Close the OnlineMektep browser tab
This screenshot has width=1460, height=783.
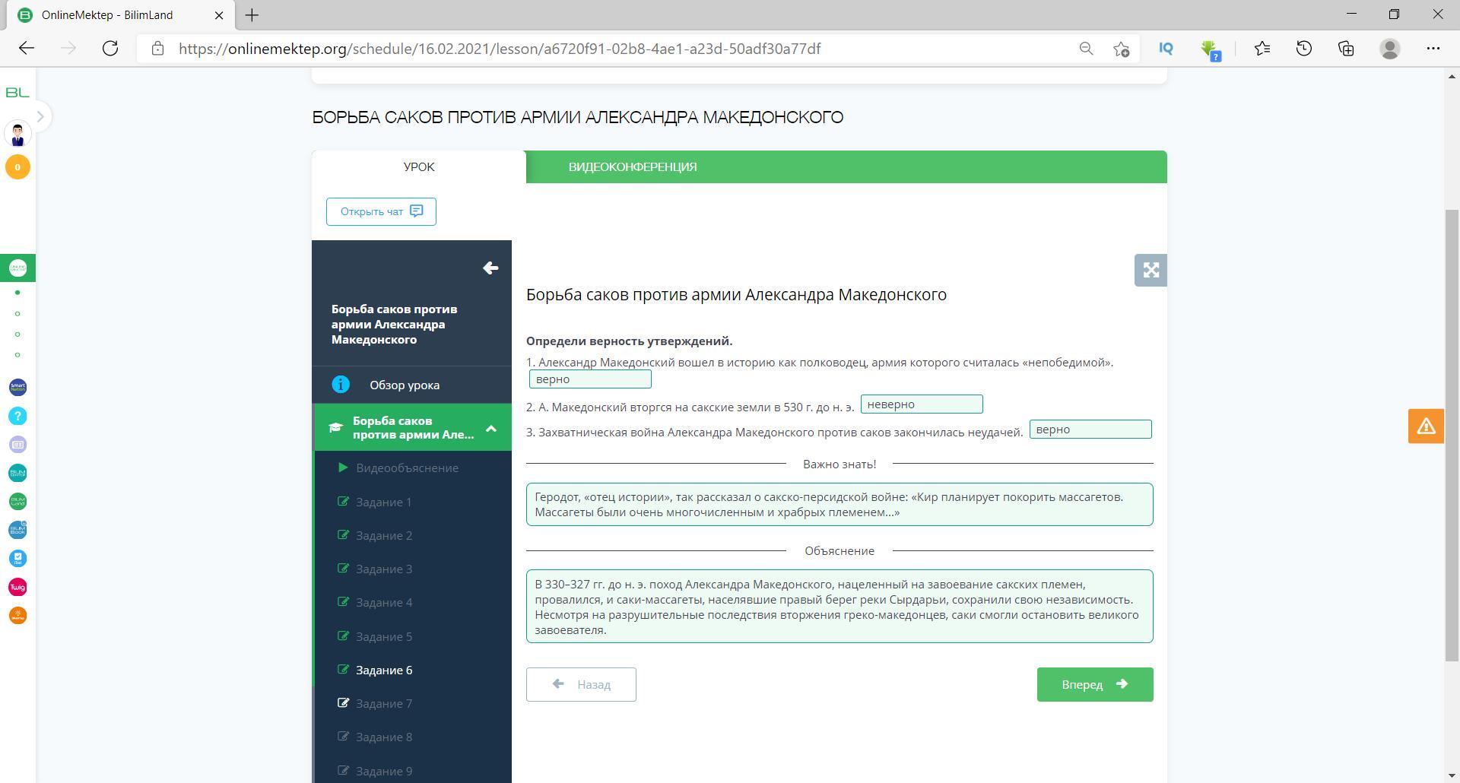coord(219,15)
